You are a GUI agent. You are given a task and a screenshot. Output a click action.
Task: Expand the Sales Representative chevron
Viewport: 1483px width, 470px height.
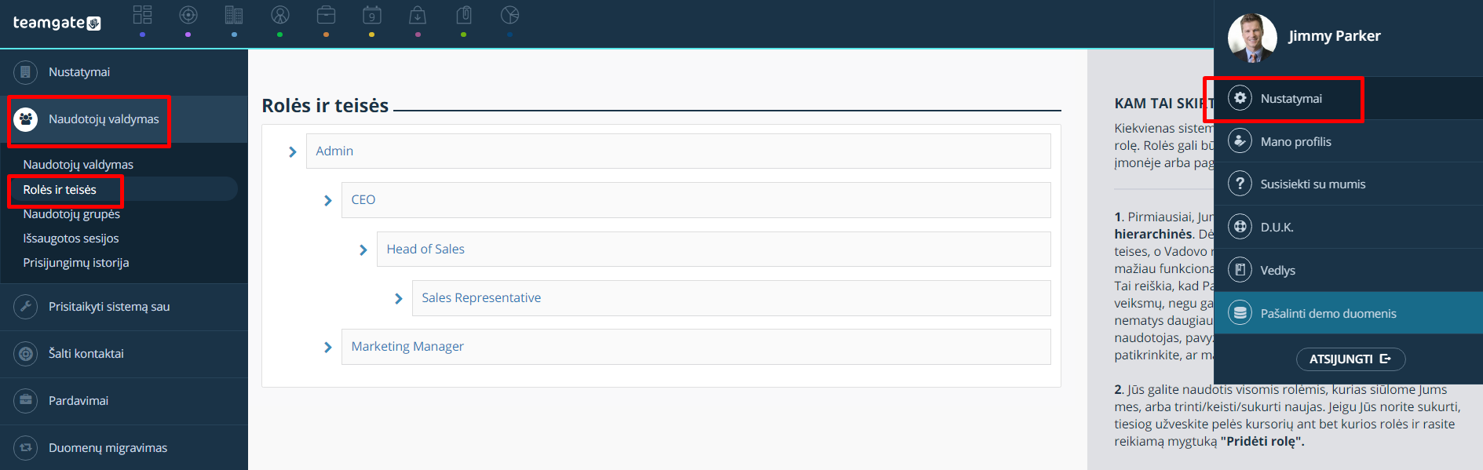pos(399,298)
